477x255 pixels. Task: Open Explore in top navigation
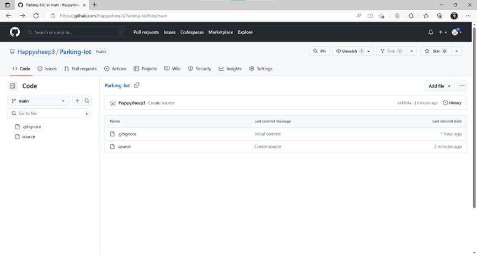click(245, 32)
